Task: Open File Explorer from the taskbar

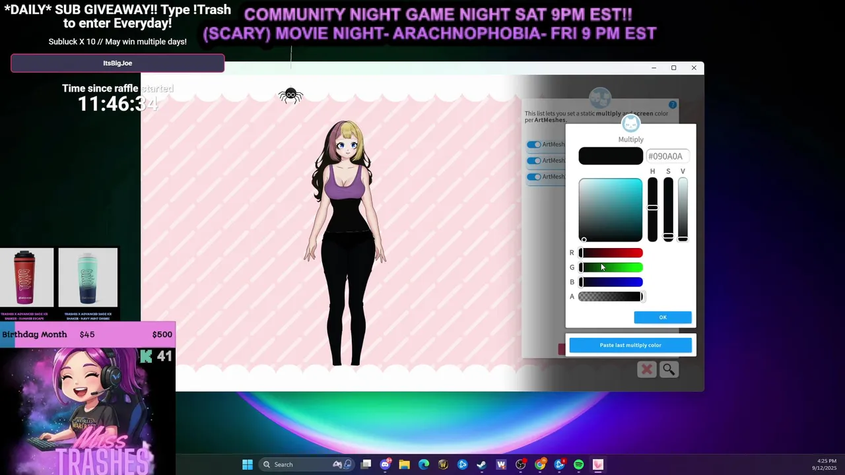Action: [405, 464]
